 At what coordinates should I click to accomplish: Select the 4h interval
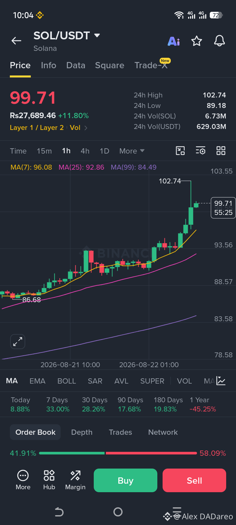[85, 151]
